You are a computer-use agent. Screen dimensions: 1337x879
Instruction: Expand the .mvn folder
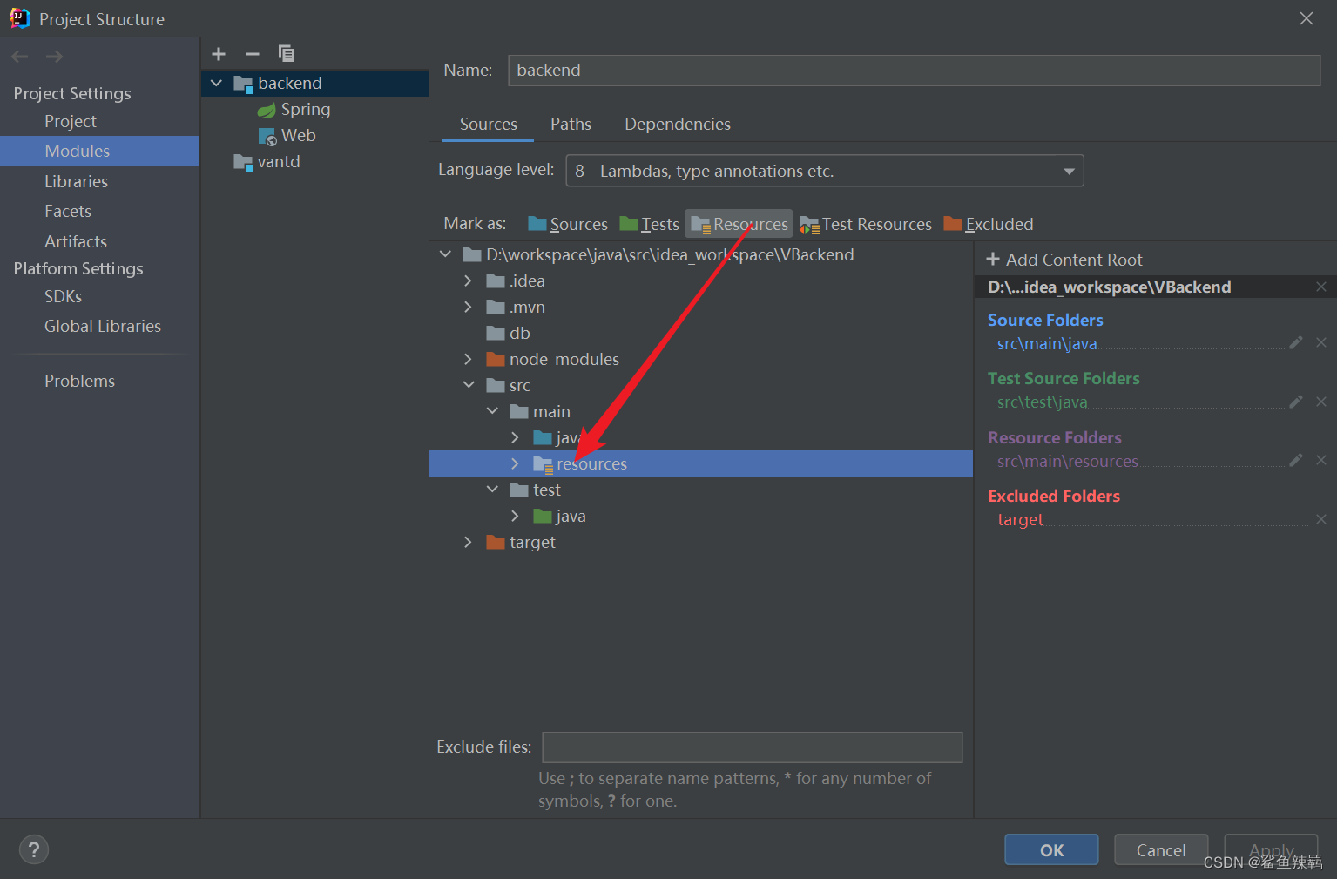tap(468, 307)
